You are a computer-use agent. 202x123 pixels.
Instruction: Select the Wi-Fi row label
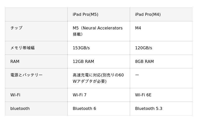(15, 95)
